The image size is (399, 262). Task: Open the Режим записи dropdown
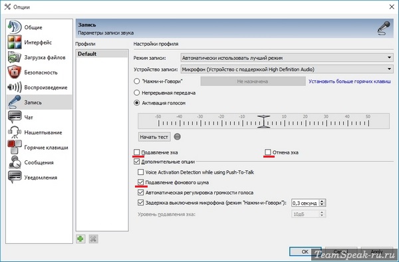(x=287, y=58)
